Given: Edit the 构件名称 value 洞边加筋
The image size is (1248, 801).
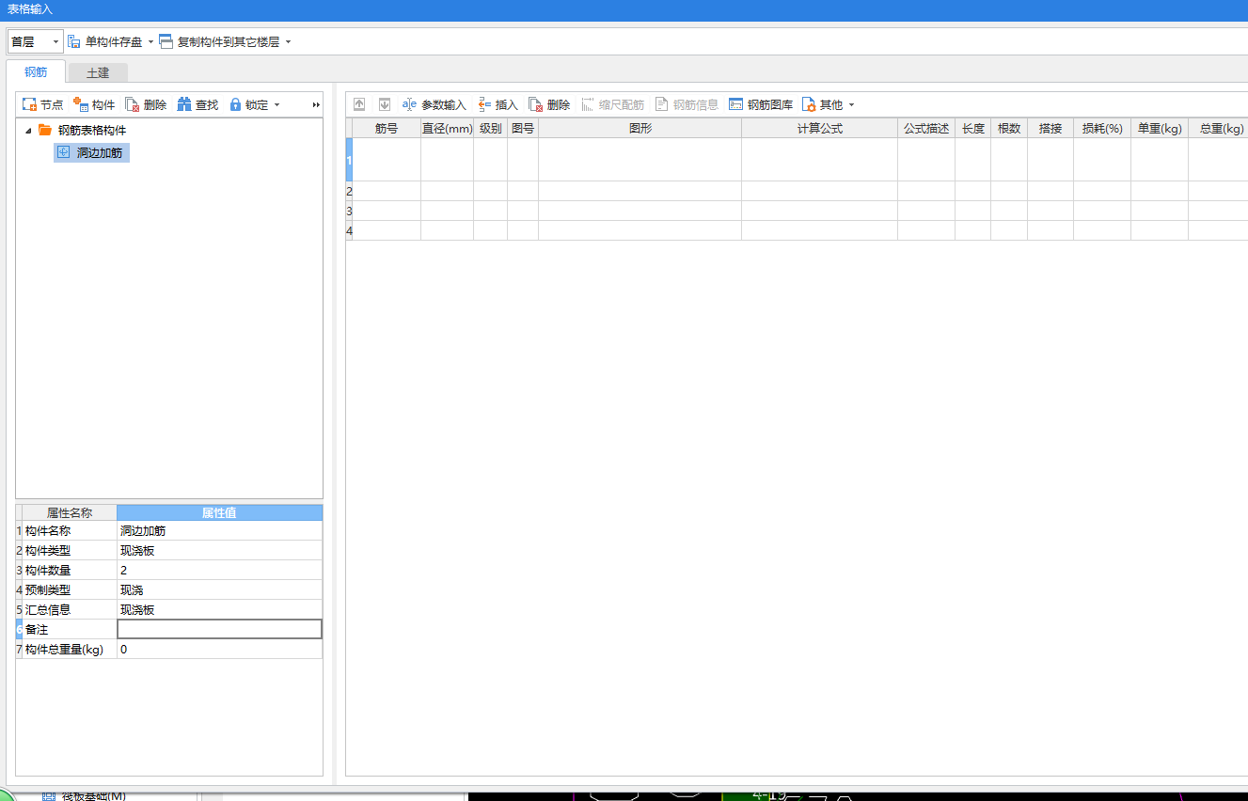Looking at the screenshot, I should tap(219, 531).
